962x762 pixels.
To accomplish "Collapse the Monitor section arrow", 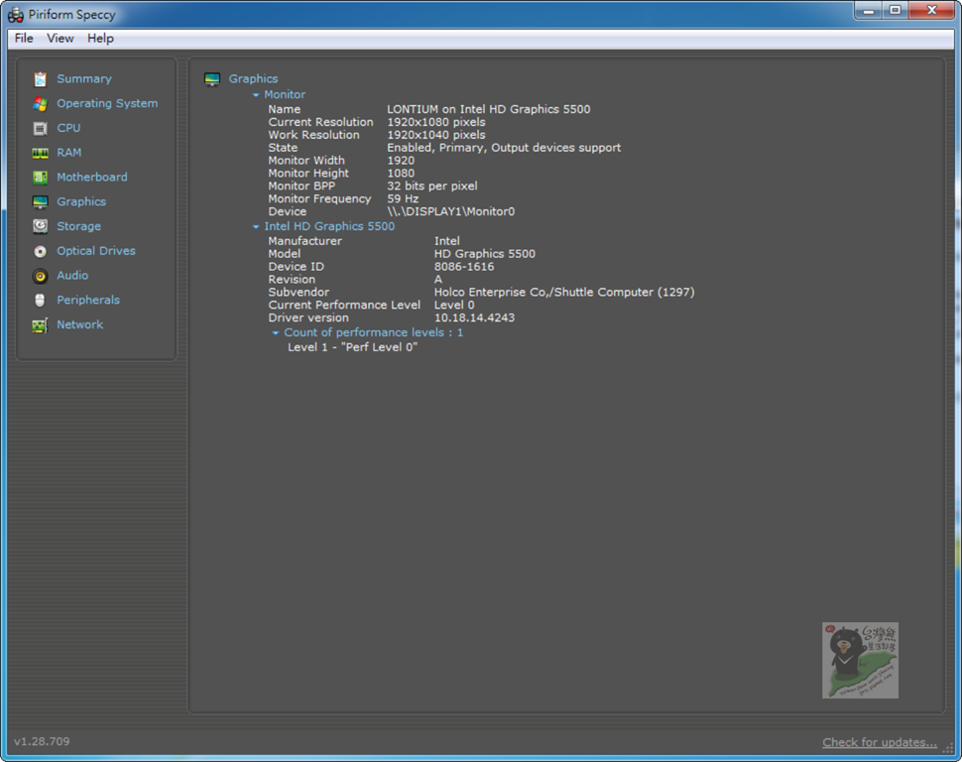I will tap(256, 95).
